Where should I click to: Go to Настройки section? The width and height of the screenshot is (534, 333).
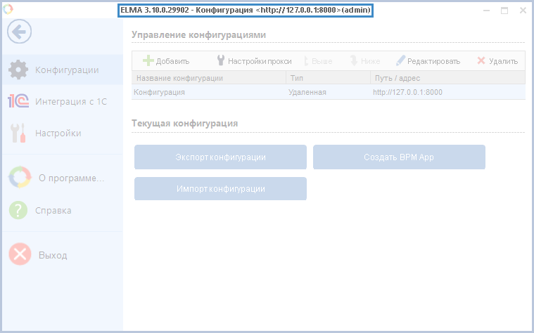[58, 133]
